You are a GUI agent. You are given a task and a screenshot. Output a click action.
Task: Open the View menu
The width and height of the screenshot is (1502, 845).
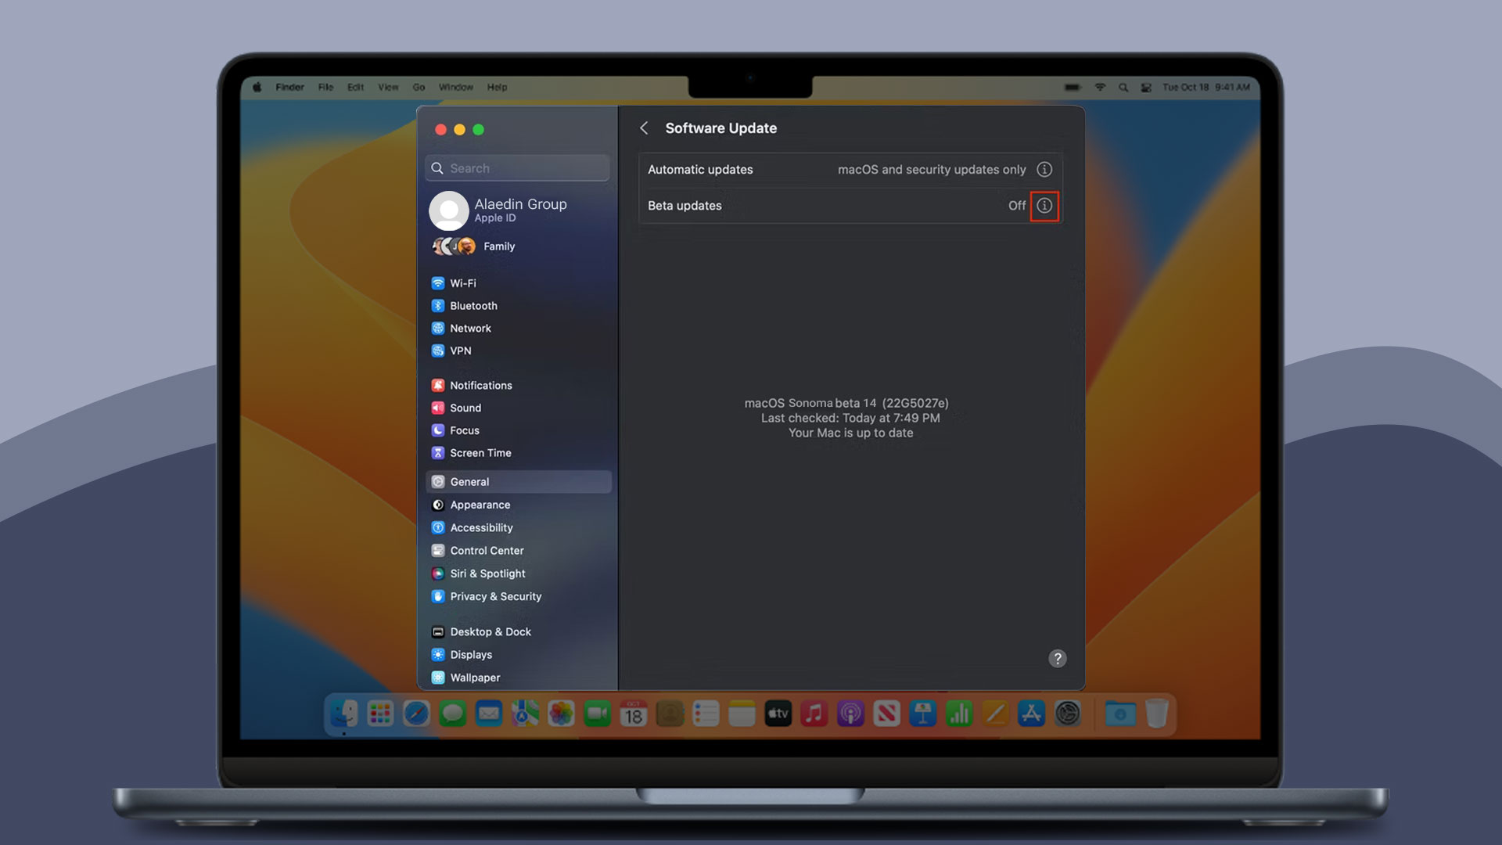pos(388,88)
